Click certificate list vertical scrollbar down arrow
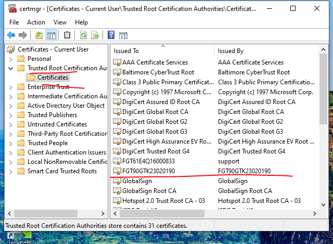The width and height of the screenshot is (333, 244). point(323,205)
